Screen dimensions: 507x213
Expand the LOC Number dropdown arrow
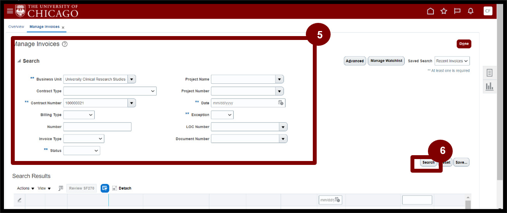pyautogui.click(x=283, y=127)
